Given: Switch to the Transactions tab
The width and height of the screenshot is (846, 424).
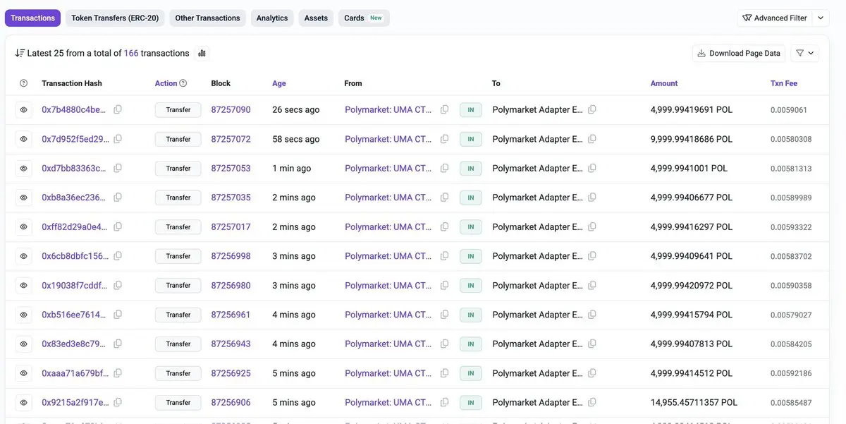Looking at the screenshot, I should coord(32,18).
